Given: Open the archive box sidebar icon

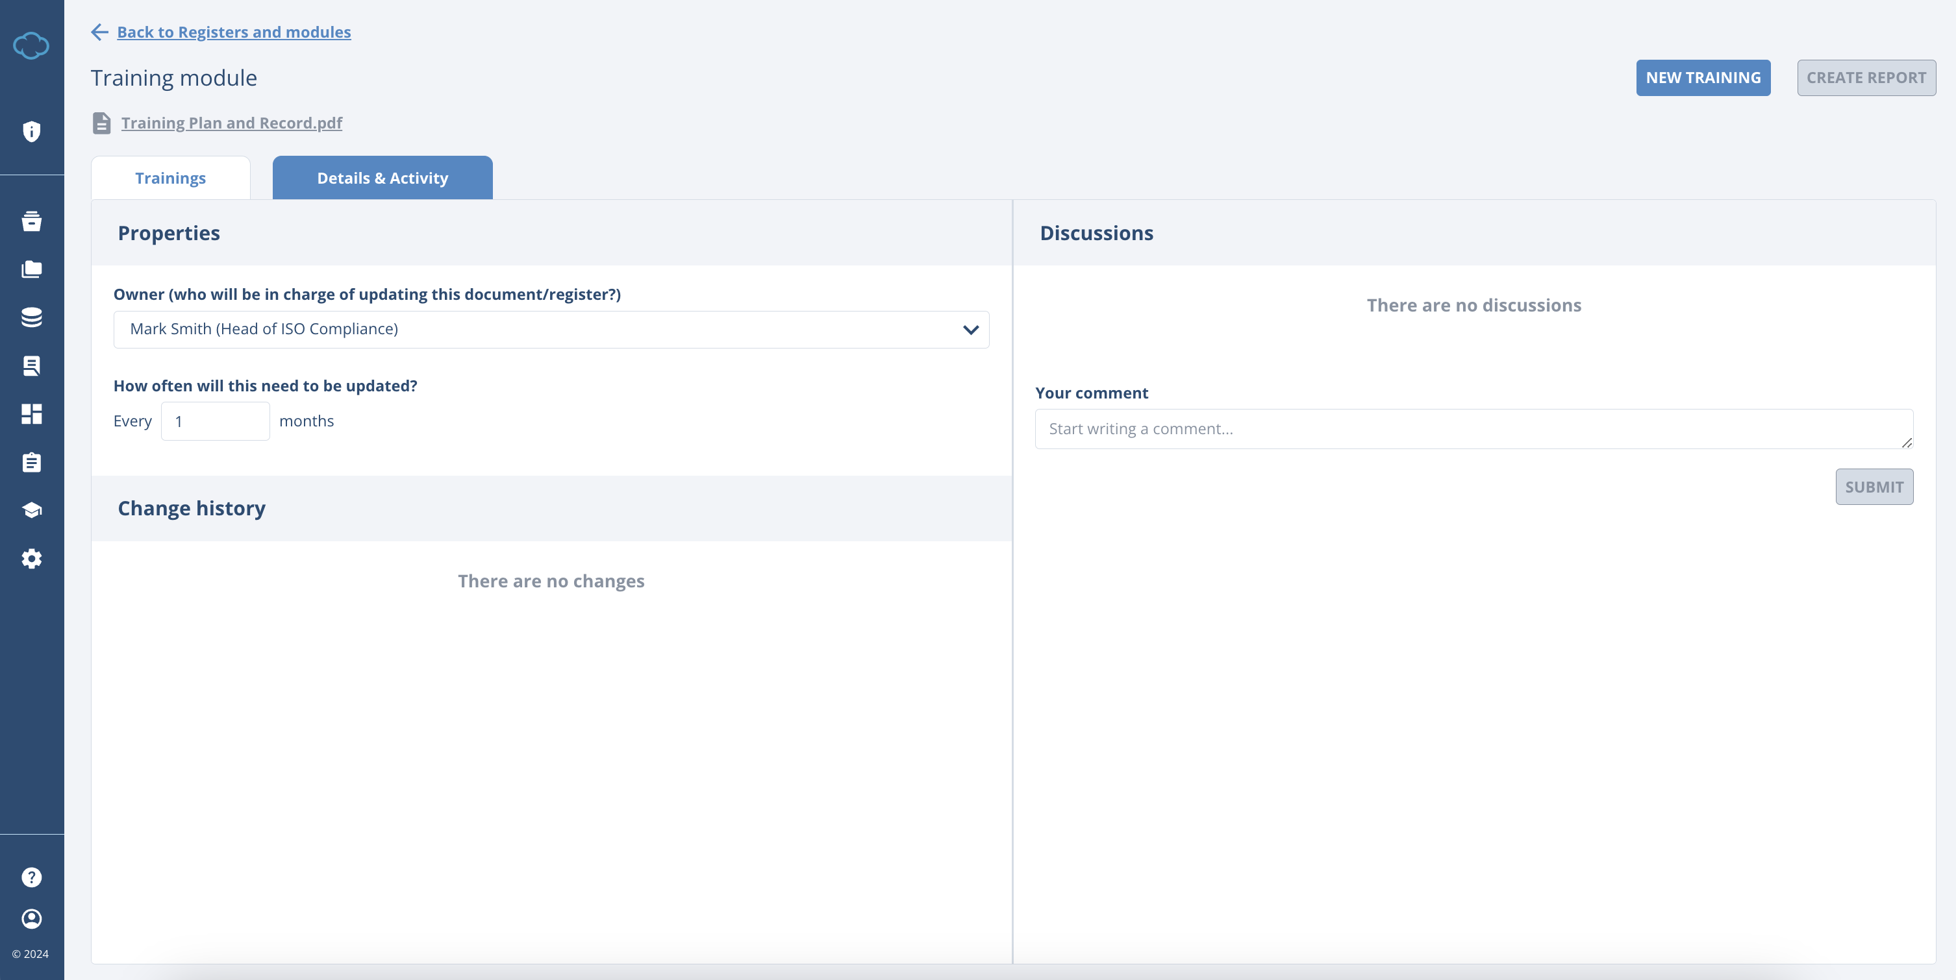Looking at the screenshot, I should 31,221.
